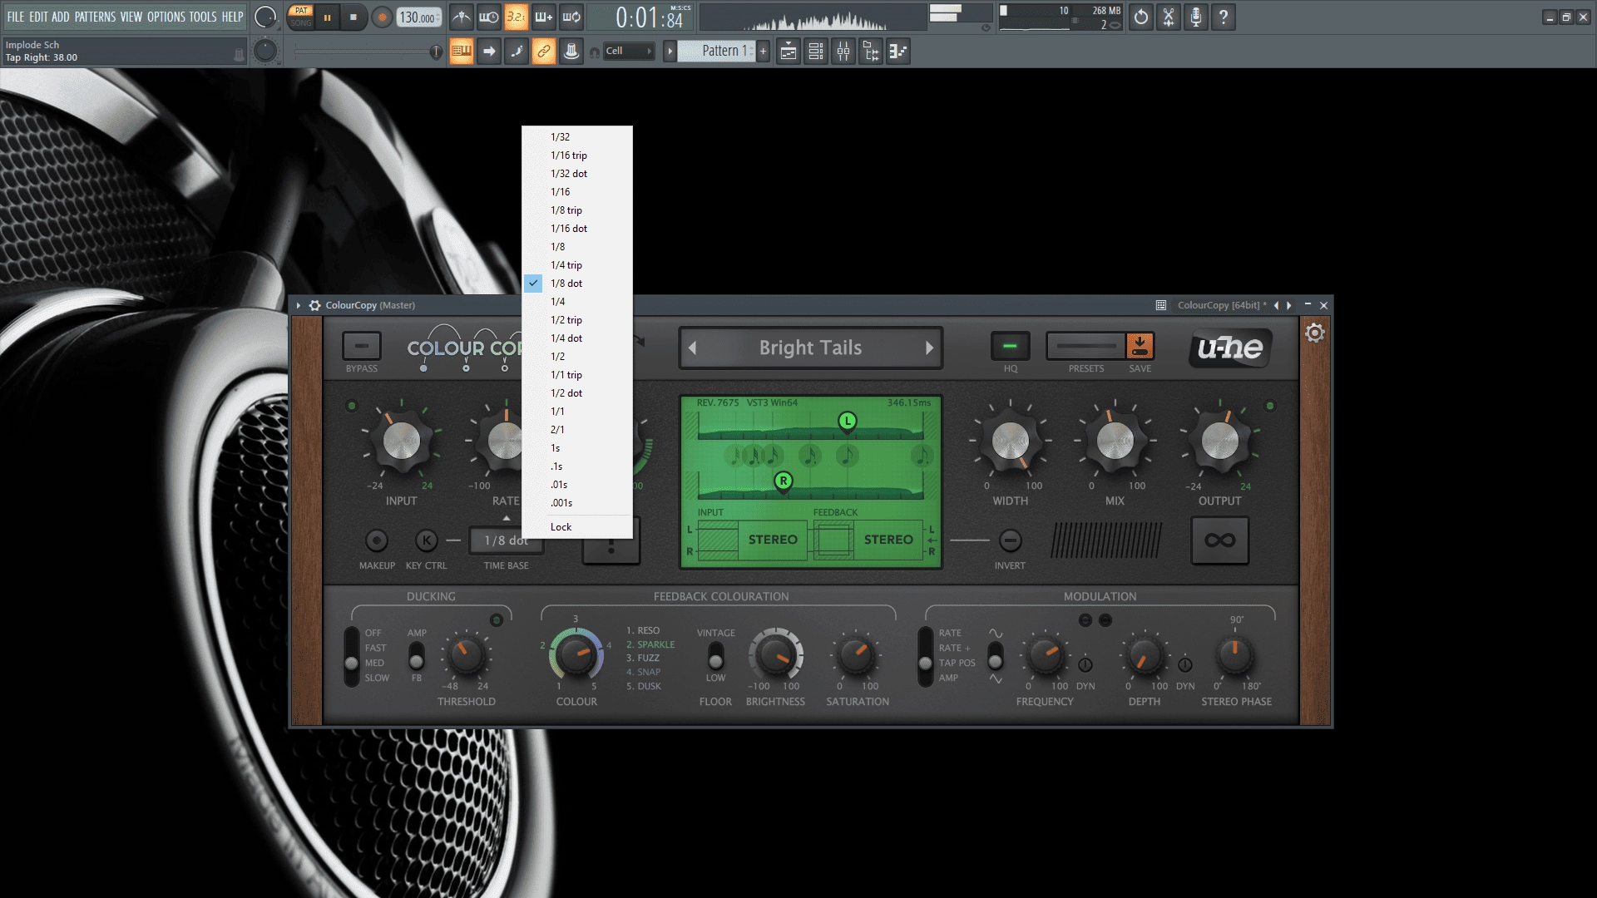Open the PATTERNS menu
The width and height of the screenshot is (1597, 898).
[95, 17]
